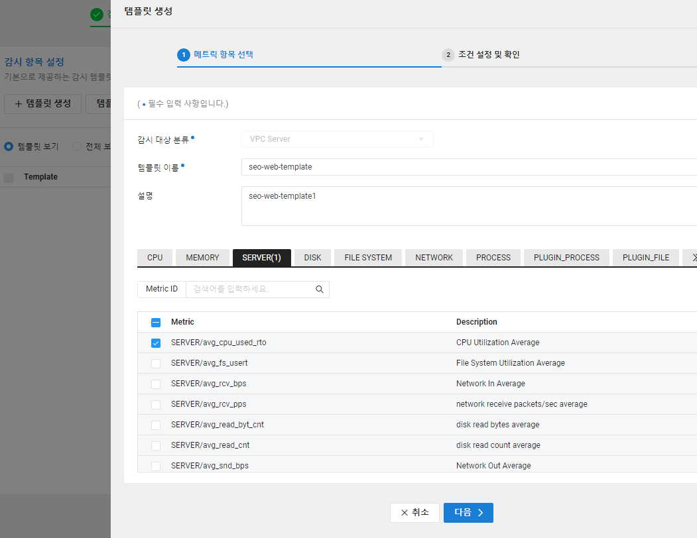Click step 1 circle indicator
697x538 pixels.
(x=184, y=54)
